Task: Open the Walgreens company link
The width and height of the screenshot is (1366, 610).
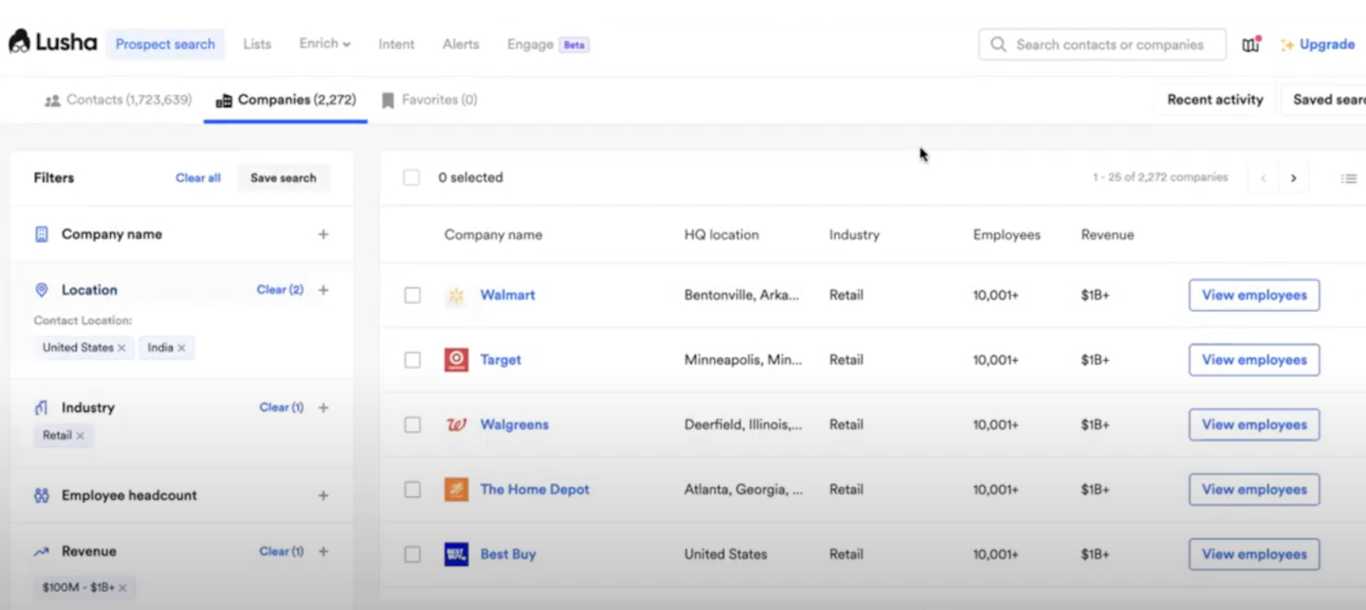Action: pos(514,425)
